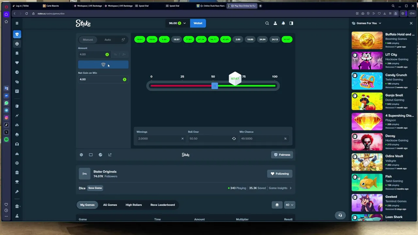Viewport: 418px width, 235px height.
Task: Open Candy Crunch game thumbnail
Action: point(367,81)
